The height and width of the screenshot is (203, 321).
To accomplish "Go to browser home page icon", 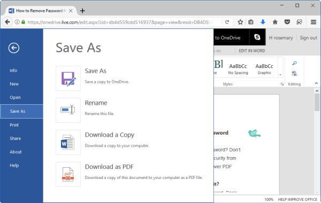I will [x=275, y=22].
